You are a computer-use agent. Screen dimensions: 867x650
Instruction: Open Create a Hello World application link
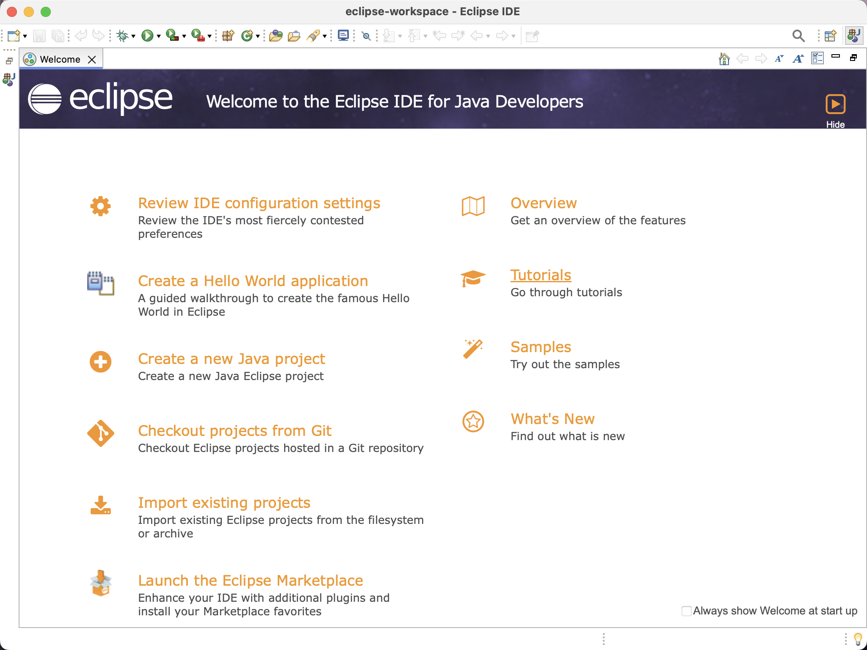coord(253,281)
